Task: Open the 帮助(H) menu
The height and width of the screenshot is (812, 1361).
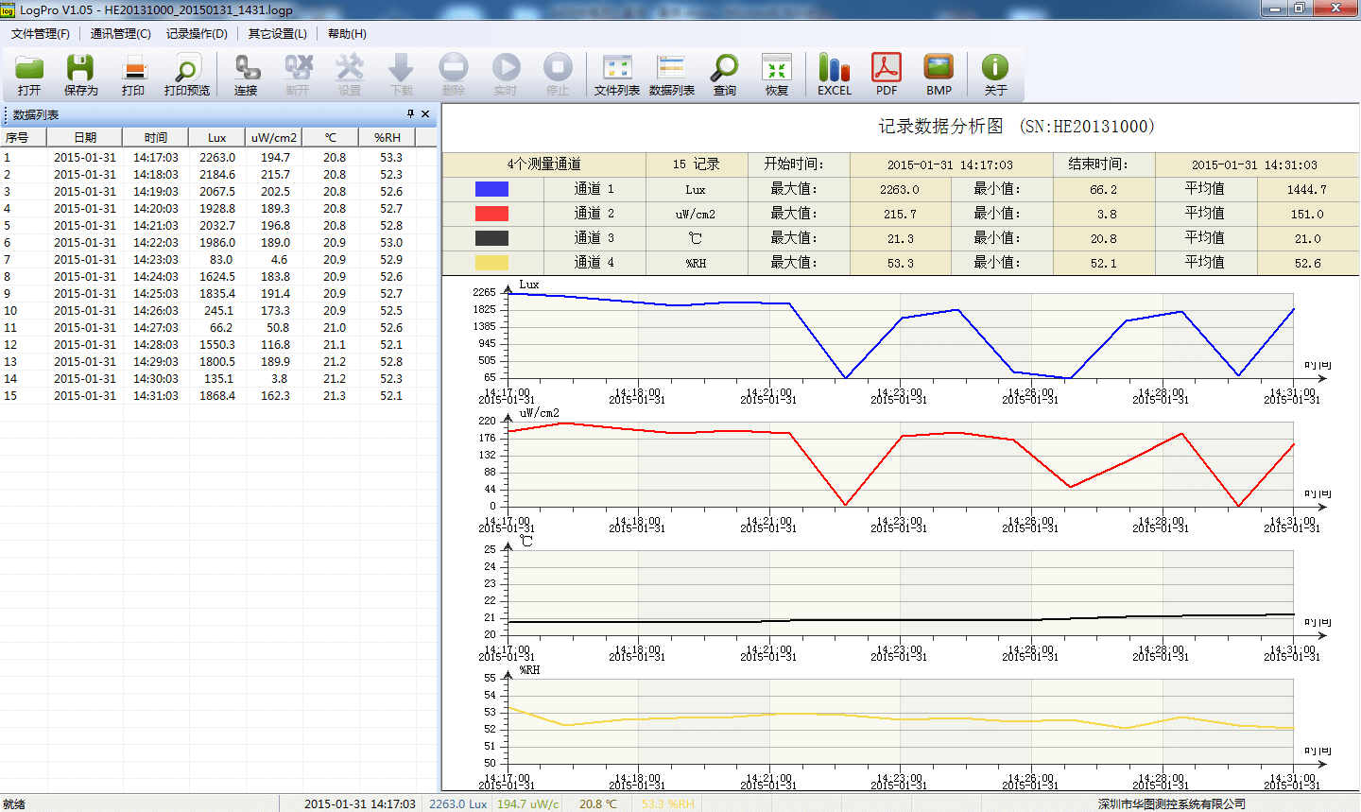Action: pyautogui.click(x=347, y=34)
